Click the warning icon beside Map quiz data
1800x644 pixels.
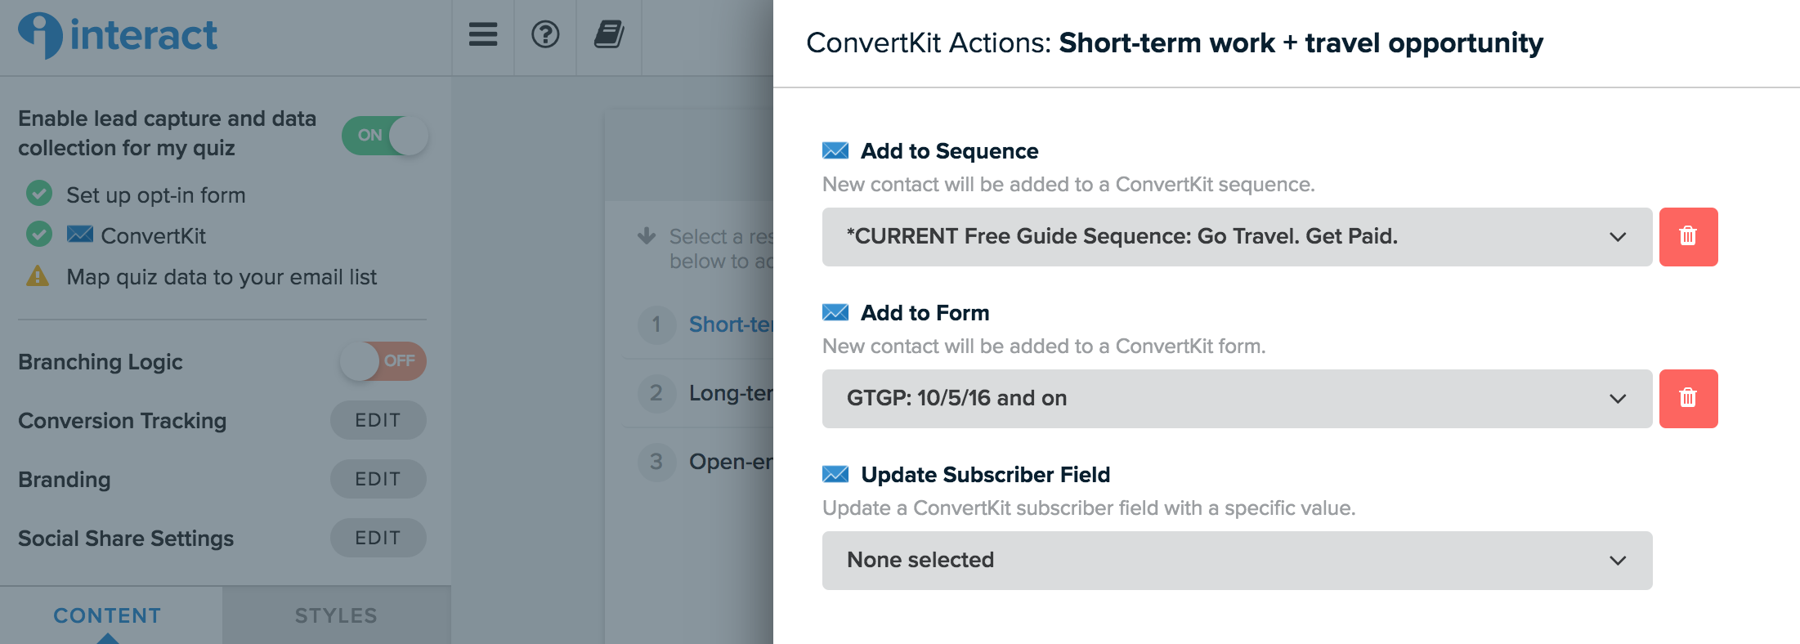pos(38,276)
